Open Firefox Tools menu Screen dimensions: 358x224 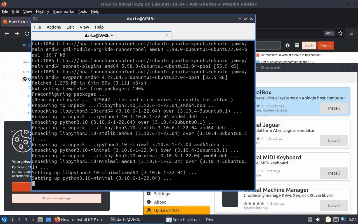pos(83,11)
